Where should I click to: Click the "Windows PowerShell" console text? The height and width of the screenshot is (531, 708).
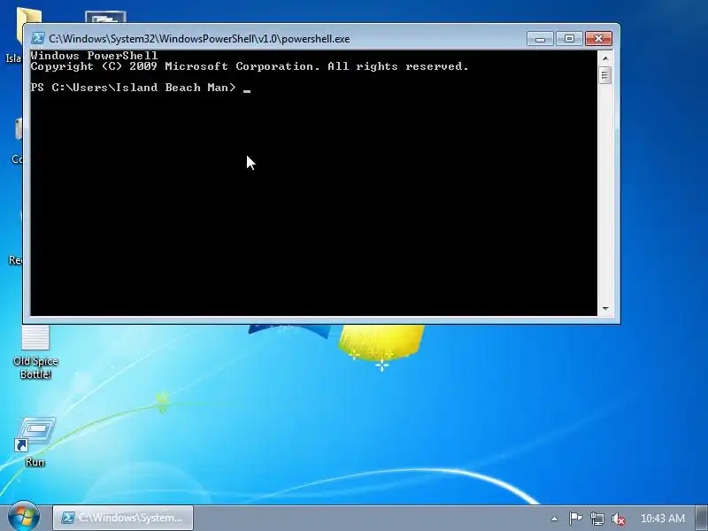coord(94,56)
